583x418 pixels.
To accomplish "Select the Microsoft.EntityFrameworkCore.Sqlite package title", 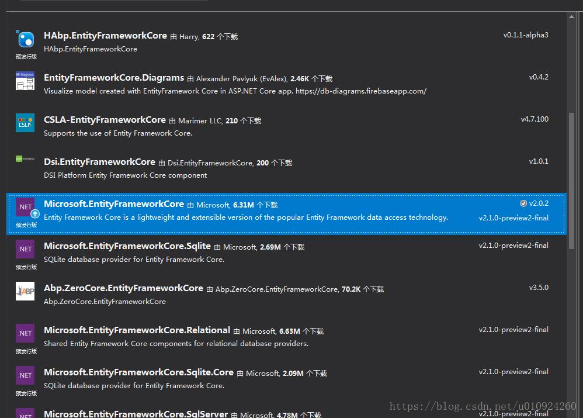I will pos(127,246).
